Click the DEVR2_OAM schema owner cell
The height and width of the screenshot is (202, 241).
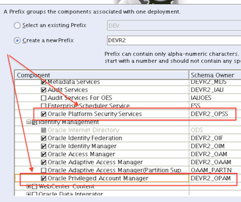(x=215, y=154)
